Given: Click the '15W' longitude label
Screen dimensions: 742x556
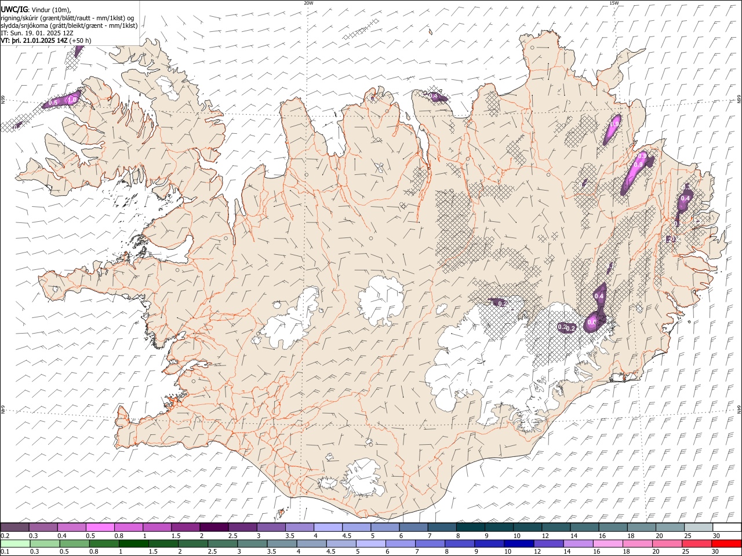Looking at the screenshot, I should pos(614,3).
